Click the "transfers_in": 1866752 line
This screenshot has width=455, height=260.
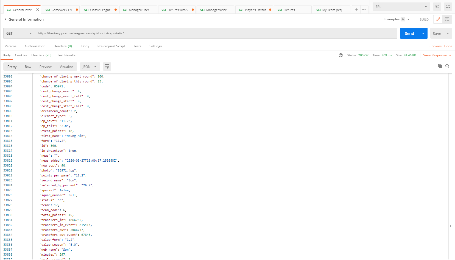tap(61, 220)
